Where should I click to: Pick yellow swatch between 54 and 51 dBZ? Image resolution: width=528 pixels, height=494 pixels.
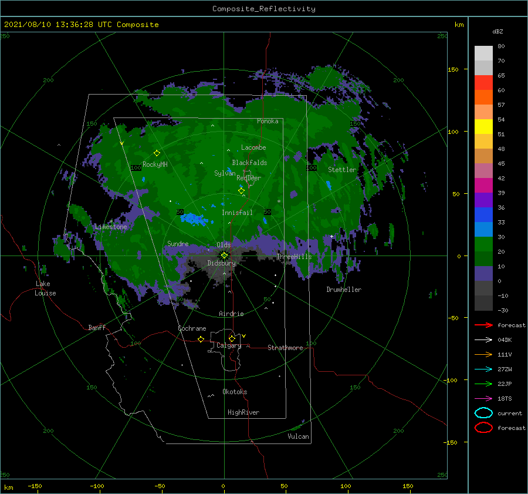point(483,127)
